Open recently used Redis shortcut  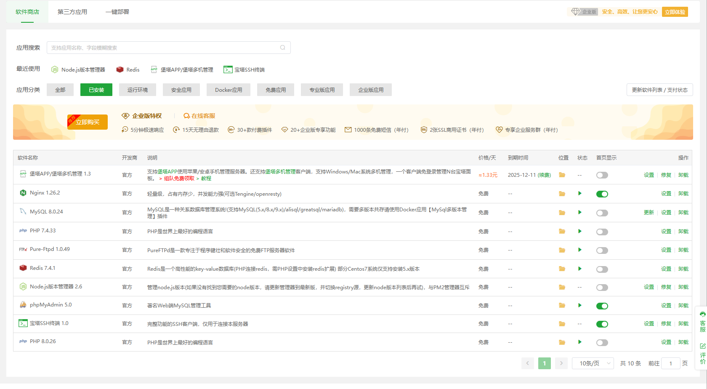point(128,70)
